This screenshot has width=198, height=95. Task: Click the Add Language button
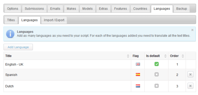pos(18,47)
